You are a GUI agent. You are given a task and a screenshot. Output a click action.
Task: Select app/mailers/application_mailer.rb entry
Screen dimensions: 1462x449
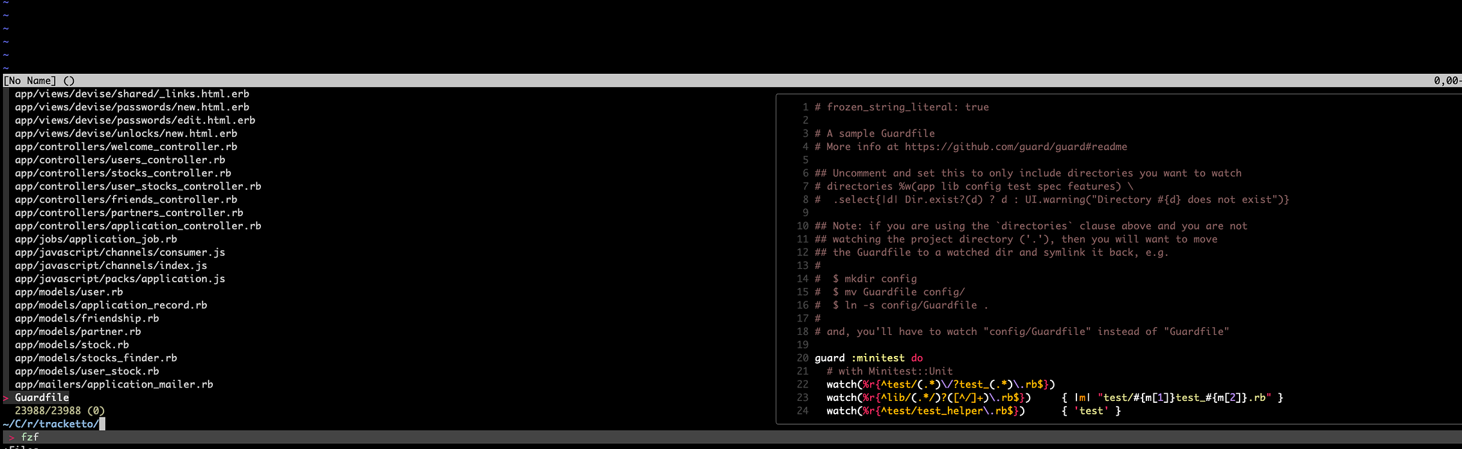coord(114,384)
